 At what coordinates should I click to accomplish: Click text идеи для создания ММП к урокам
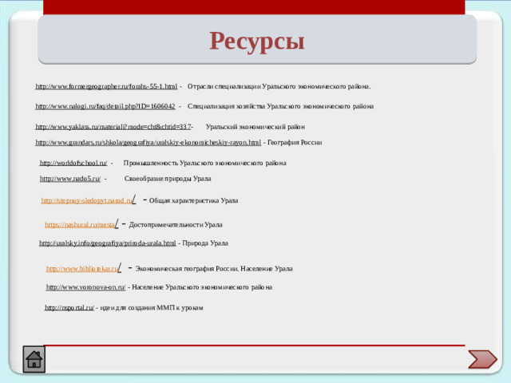(152, 308)
